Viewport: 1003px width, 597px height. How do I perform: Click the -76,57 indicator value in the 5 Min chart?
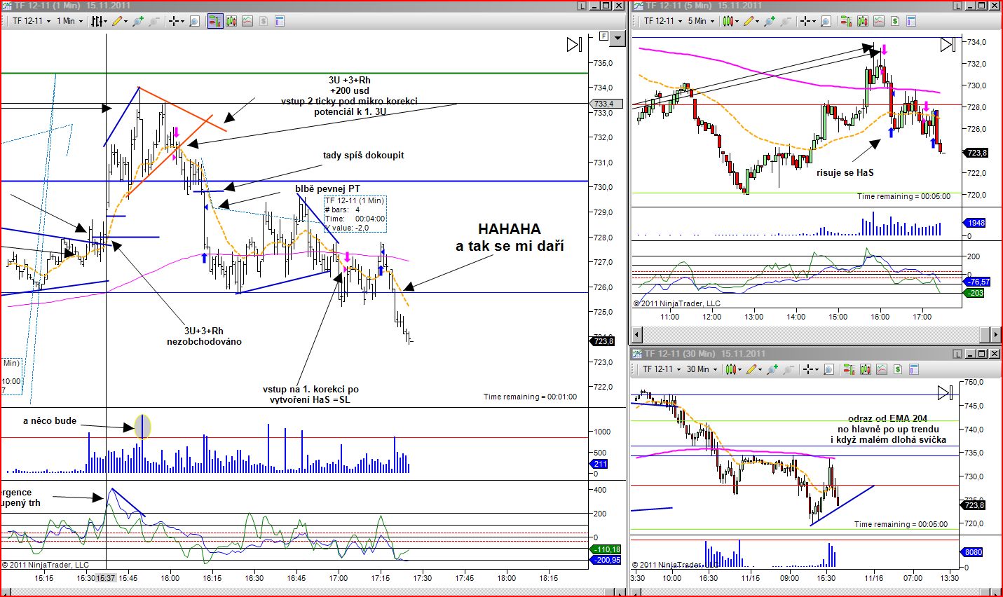click(x=978, y=282)
